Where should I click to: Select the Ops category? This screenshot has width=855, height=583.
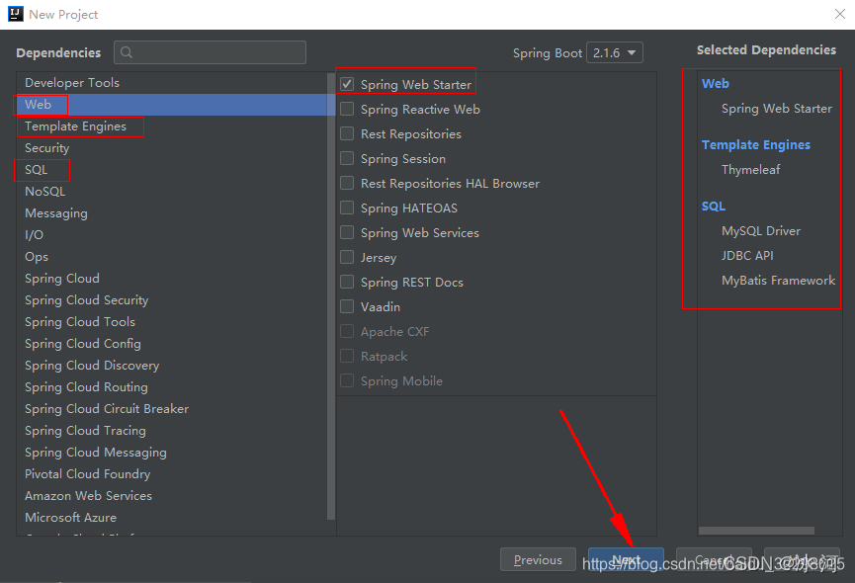pos(172,257)
